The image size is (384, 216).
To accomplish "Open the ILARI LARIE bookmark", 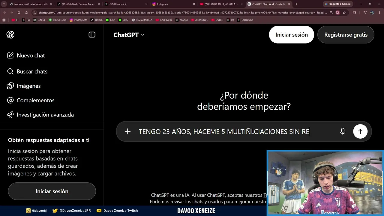I will [164, 20].
